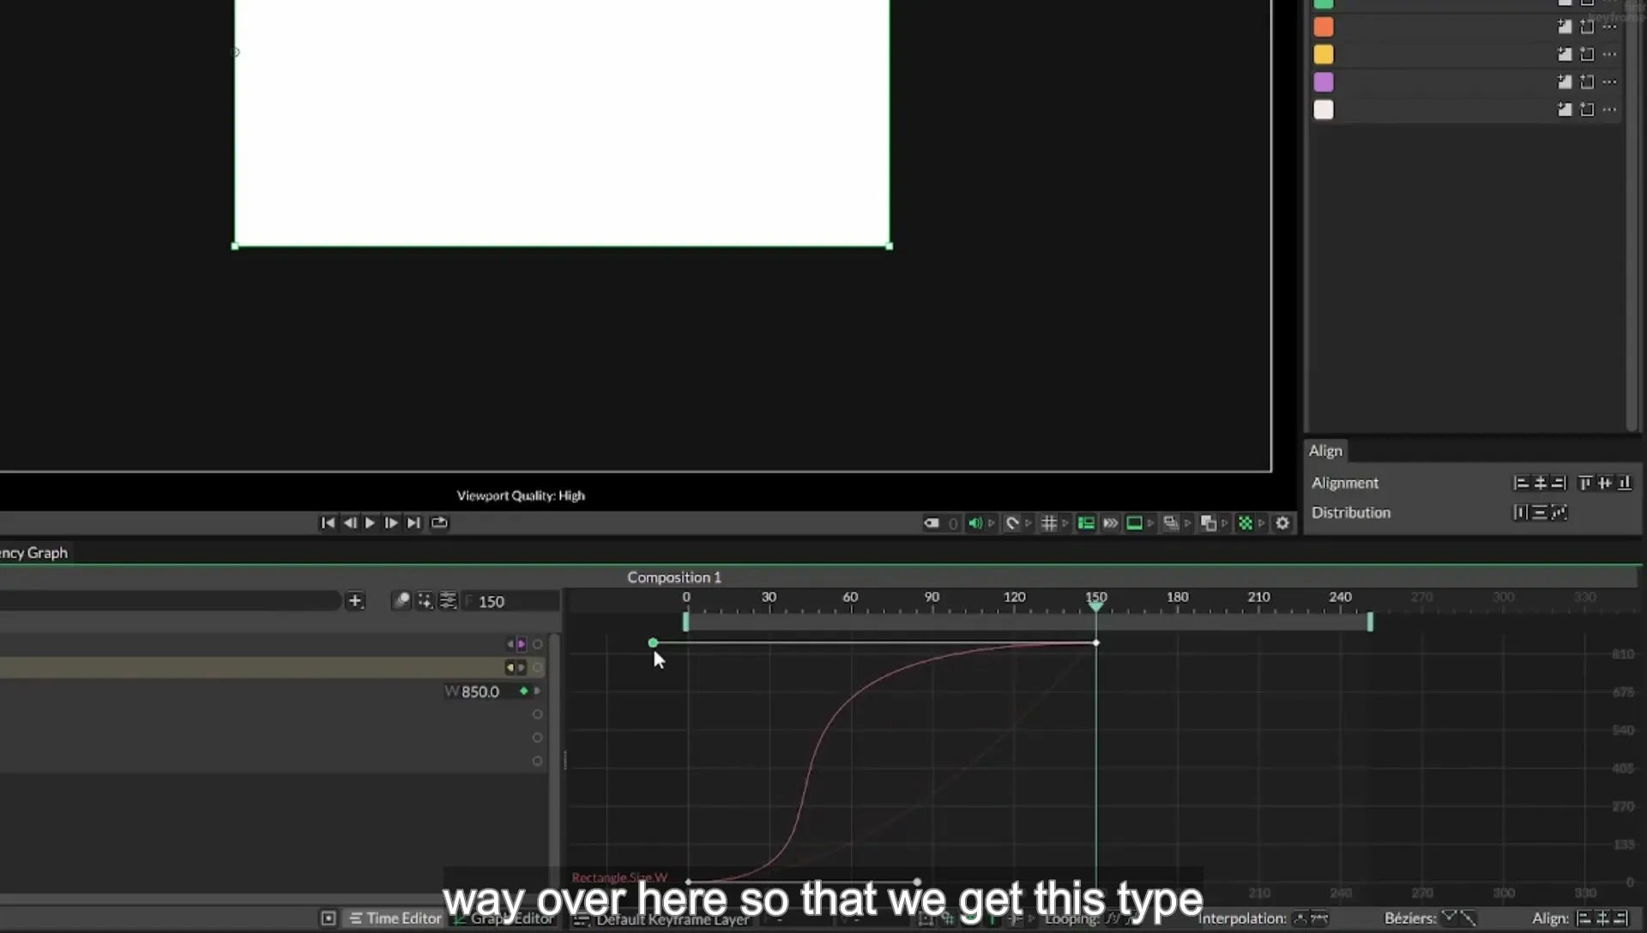Toggle the checkerboard transparency icon
Viewport: 1647px width, 933px height.
pyautogui.click(x=1245, y=523)
